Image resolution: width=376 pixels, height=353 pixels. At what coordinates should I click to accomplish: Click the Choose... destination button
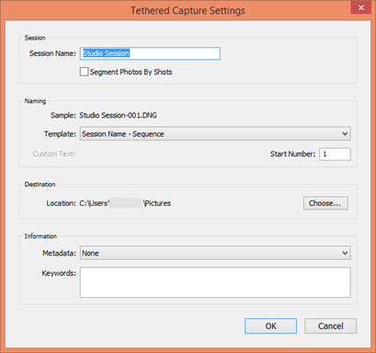(325, 203)
